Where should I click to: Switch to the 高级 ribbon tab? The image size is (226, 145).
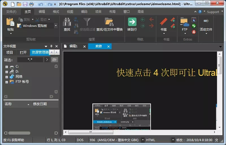click(140, 12)
